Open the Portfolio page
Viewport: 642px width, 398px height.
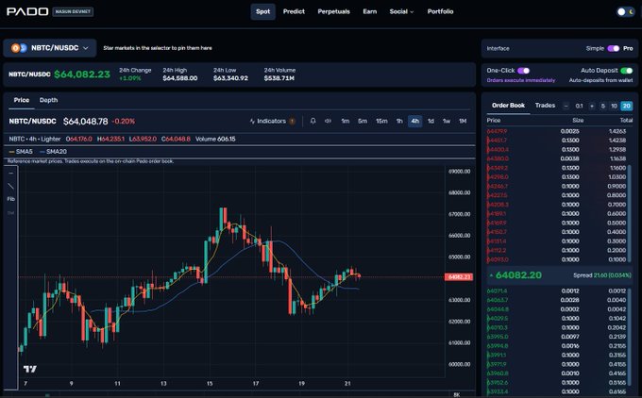440,11
